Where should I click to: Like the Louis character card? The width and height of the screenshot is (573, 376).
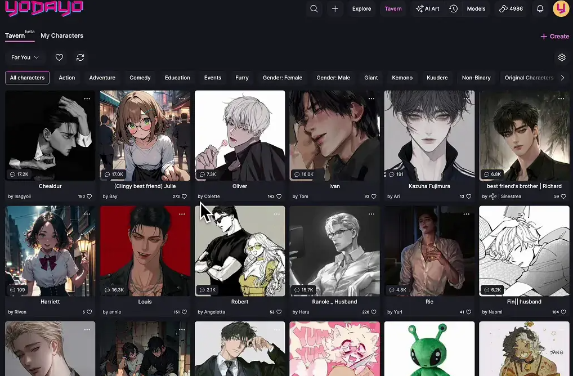(x=184, y=312)
